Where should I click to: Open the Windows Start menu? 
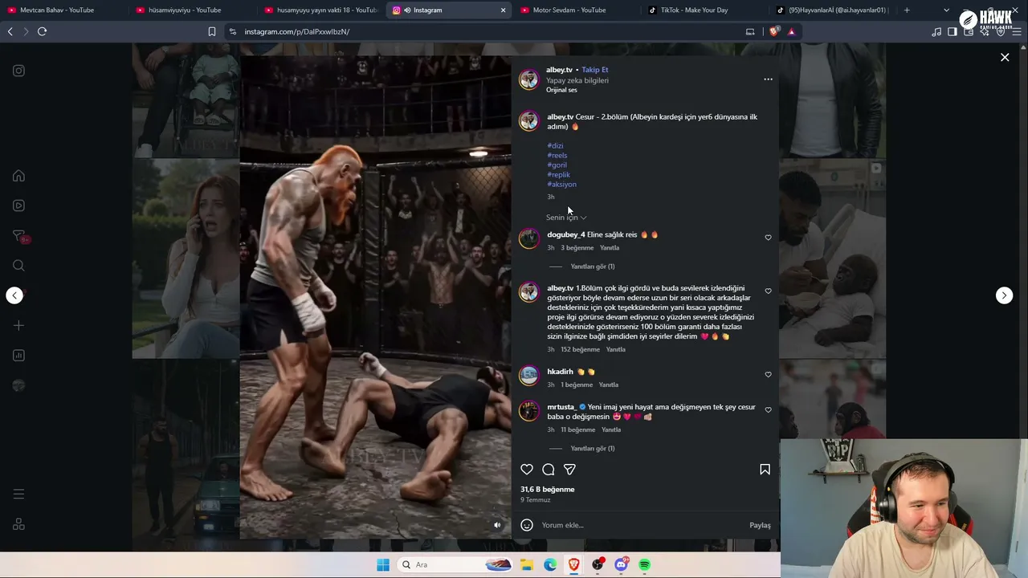tap(383, 565)
